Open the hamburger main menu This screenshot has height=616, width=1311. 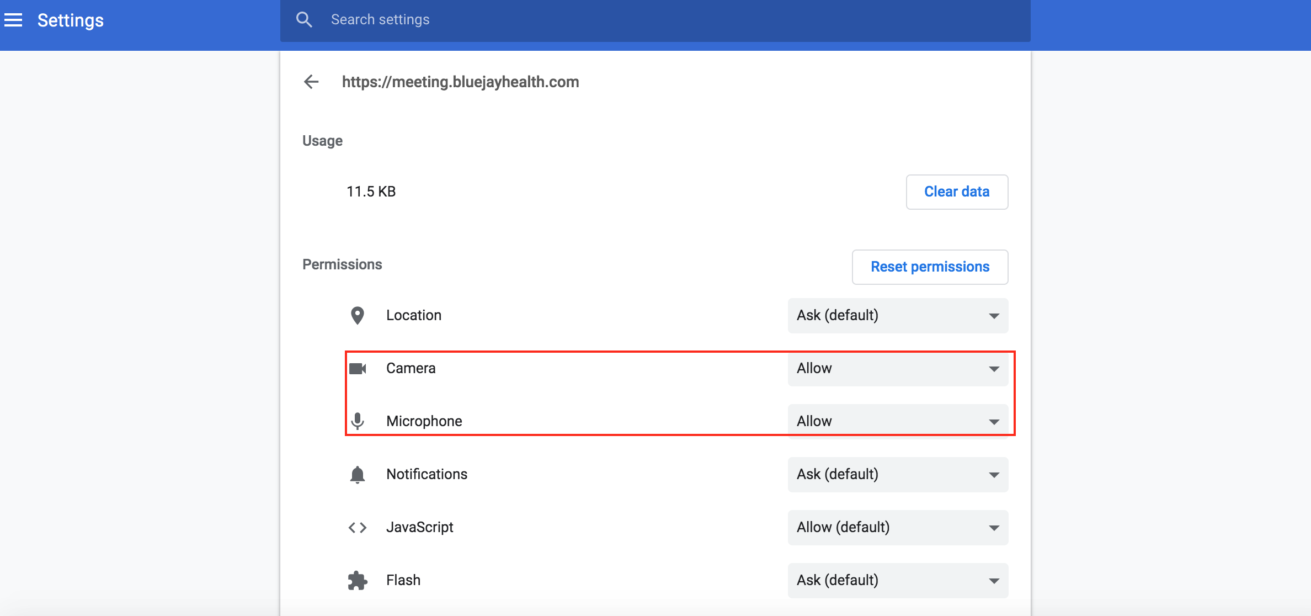[x=13, y=20]
